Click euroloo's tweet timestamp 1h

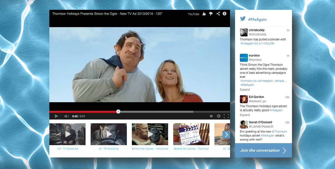point(288,56)
